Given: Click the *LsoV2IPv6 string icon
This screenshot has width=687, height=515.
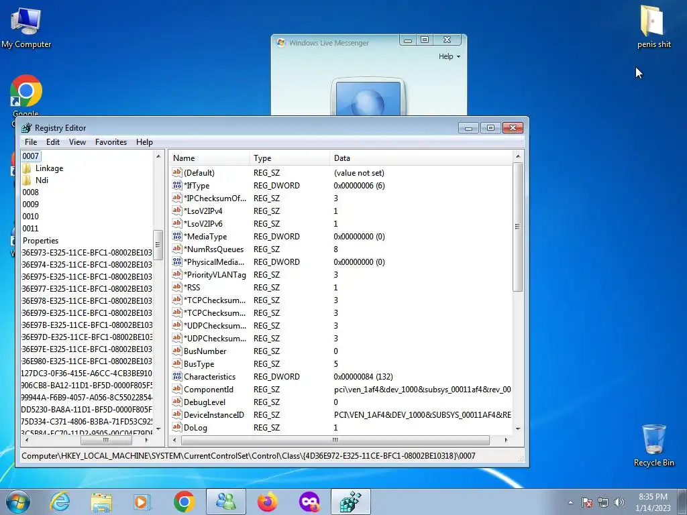Looking at the screenshot, I should pos(177,223).
